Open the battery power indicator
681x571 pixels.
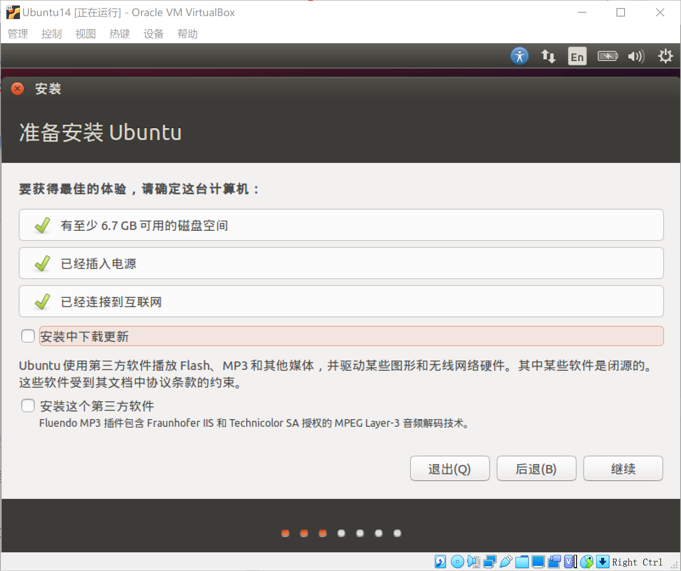click(608, 56)
